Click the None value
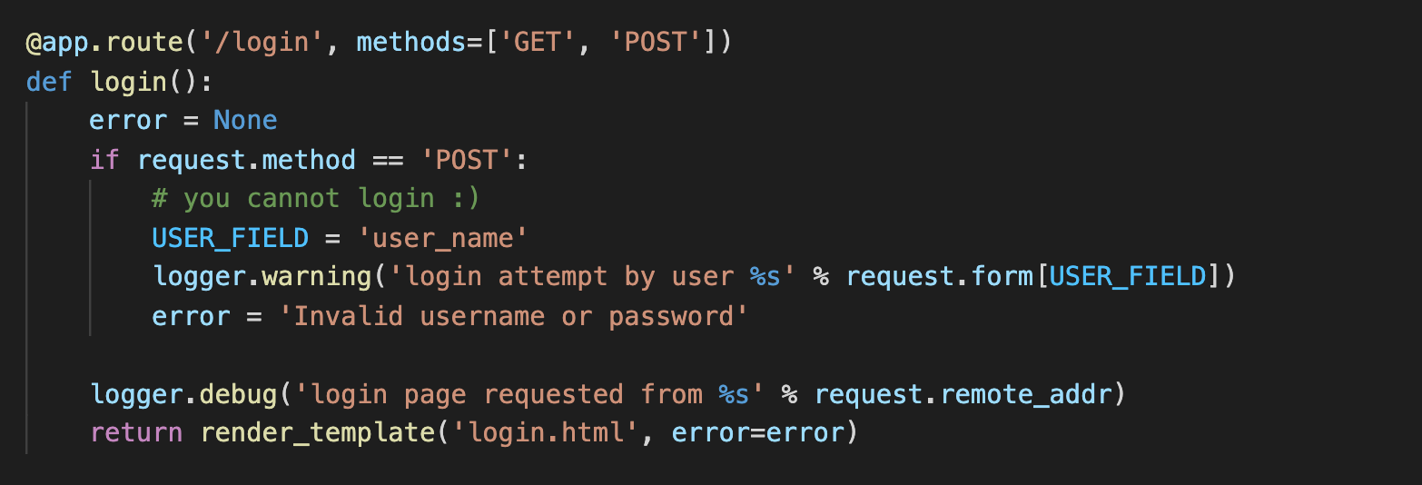 tap(245, 121)
